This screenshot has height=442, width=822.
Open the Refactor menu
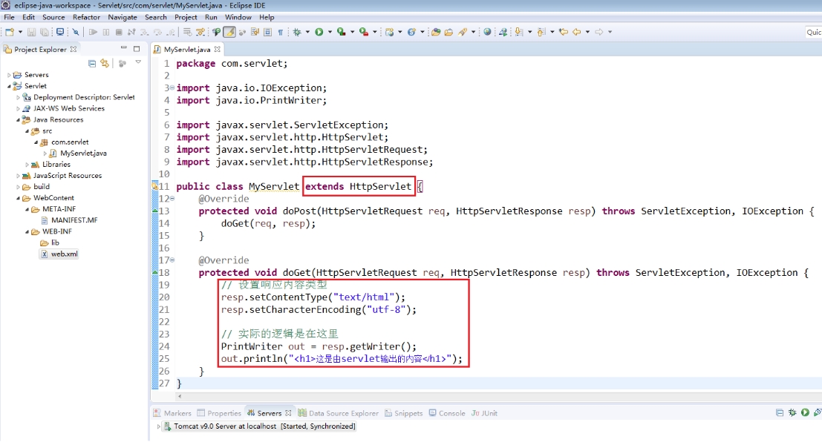tap(86, 17)
